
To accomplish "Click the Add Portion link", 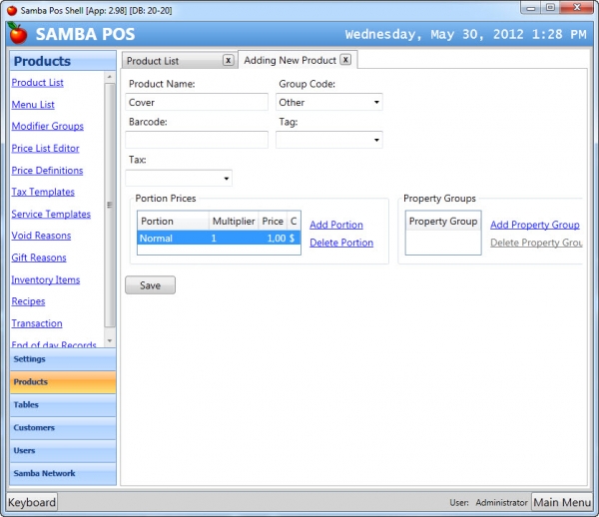I will [336, 225].
